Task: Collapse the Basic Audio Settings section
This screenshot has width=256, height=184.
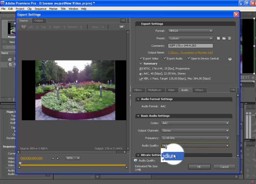Action: coord(138,116)
